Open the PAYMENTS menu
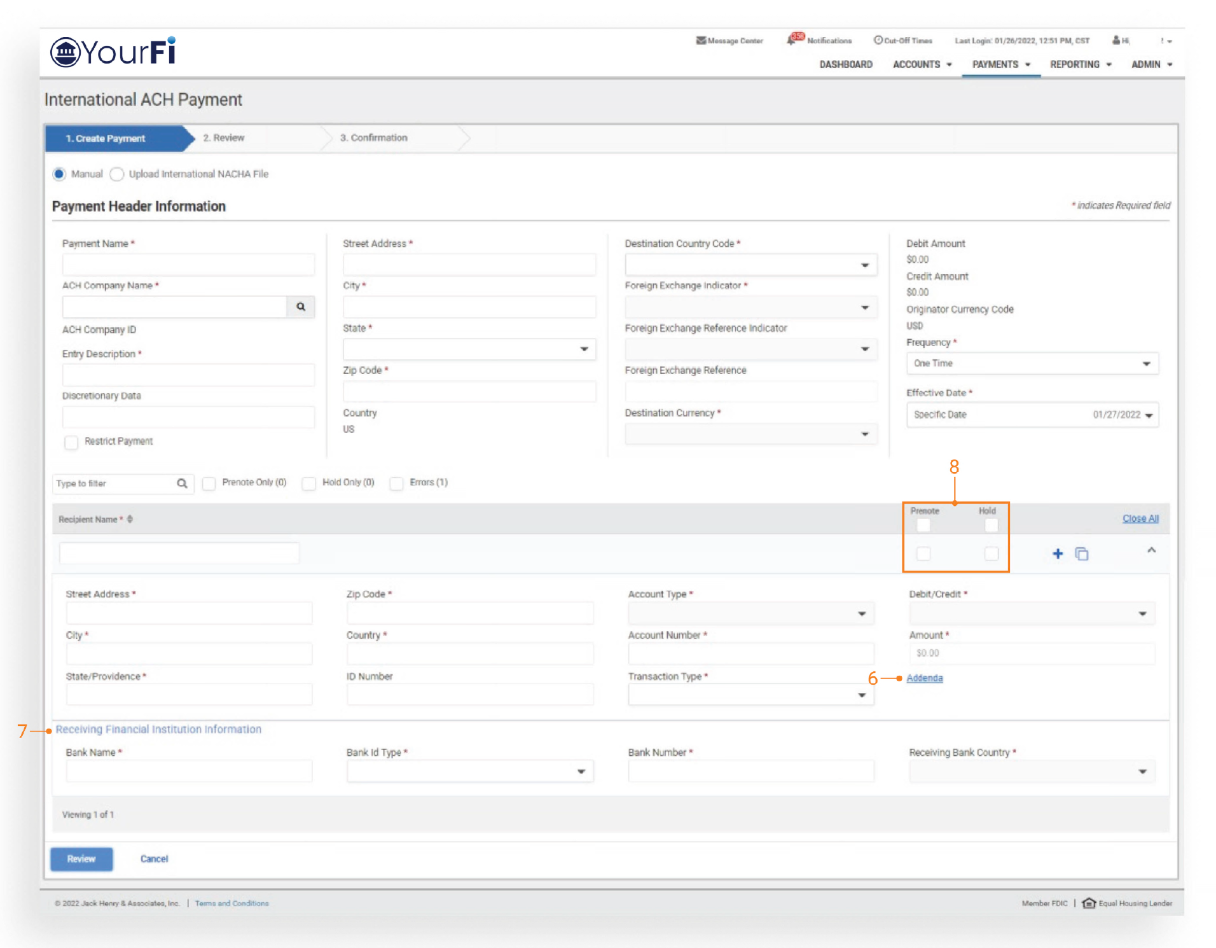The width and height of the screenshot is (1216, 948). point(1000,64)
